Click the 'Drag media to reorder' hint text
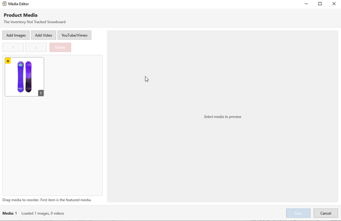This screenshot has width=341, height=221. [47, 200]
